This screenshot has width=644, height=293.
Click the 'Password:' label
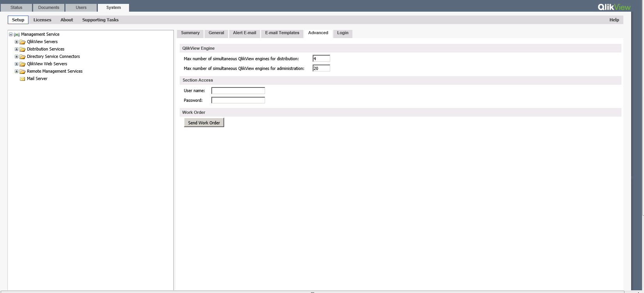[x=193, y=101]
